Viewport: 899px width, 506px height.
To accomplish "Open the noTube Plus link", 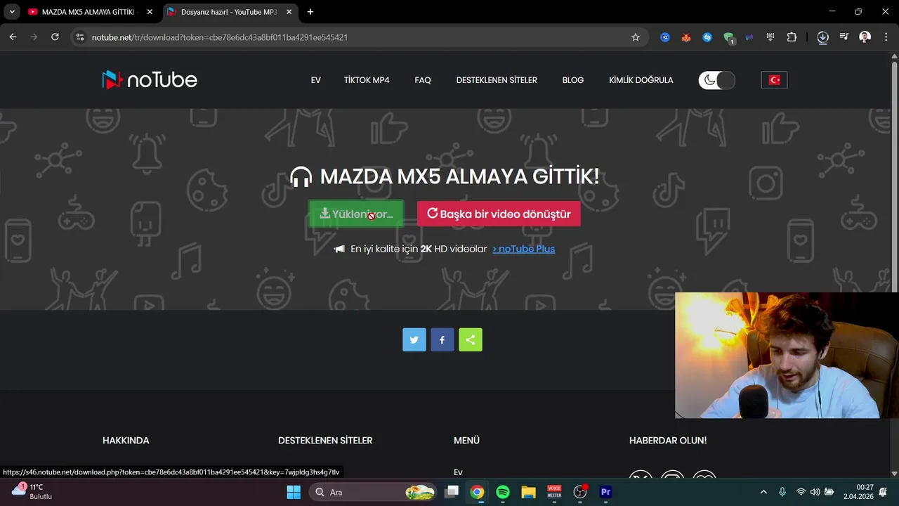I will [524, 249].
